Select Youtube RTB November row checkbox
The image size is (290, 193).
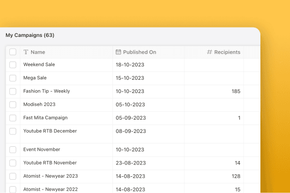[x=13, y=163]
